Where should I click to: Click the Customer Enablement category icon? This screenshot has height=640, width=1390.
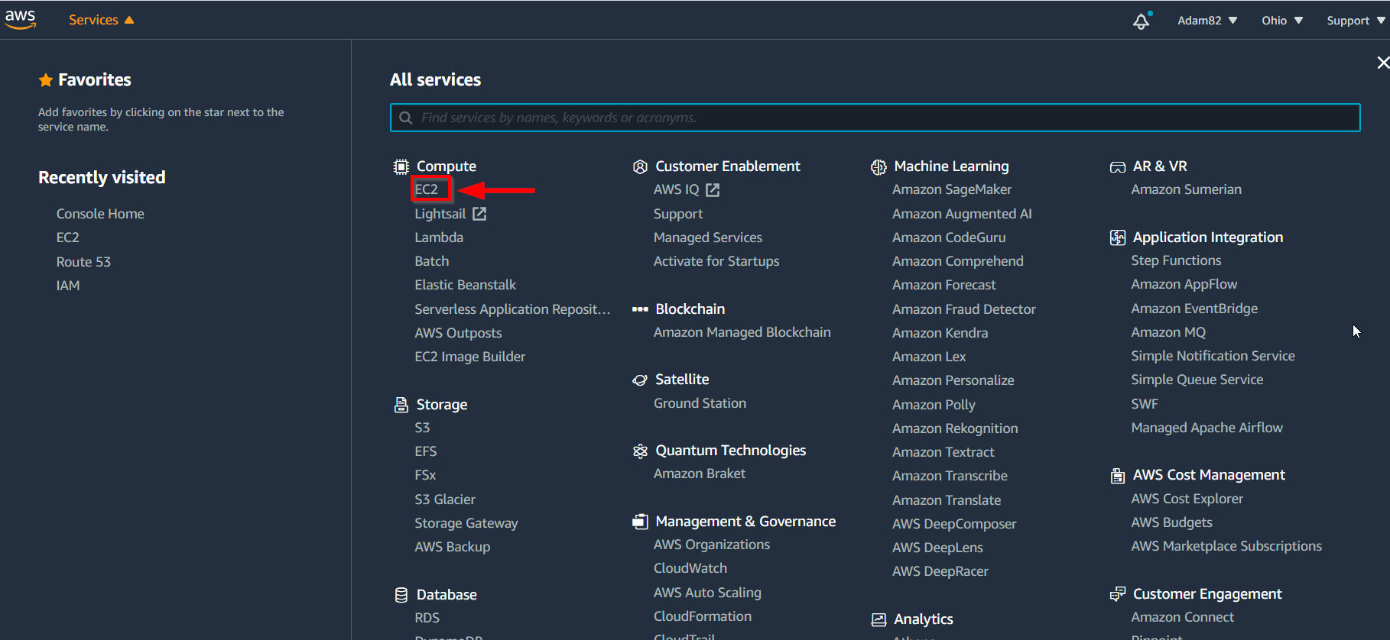pos(640,166)
